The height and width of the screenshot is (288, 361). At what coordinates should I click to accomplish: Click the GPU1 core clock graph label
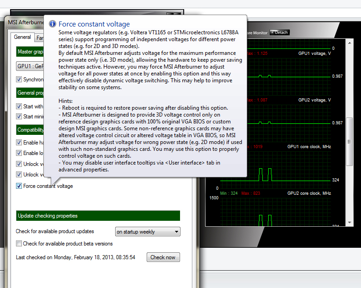[x=309, y=147]
